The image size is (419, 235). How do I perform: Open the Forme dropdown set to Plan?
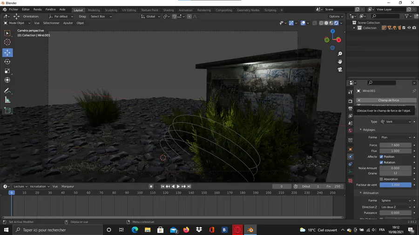(x=396, y=137)
